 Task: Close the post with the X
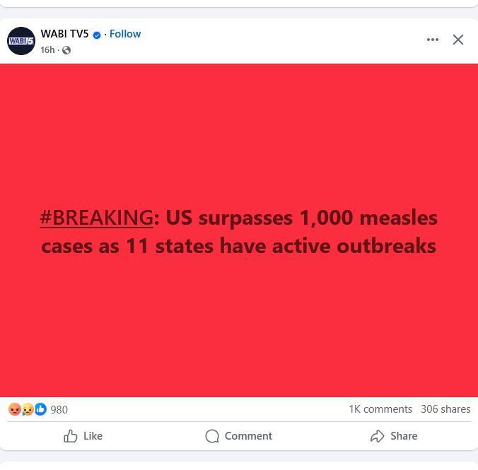click(458, 40)
